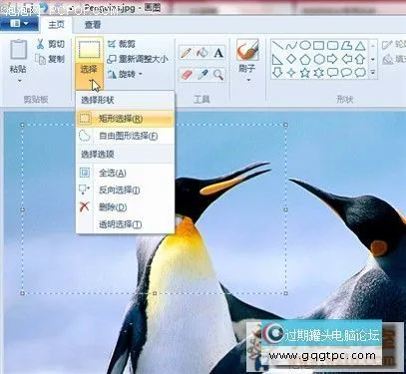
Task: Choose the Up arrow shape
Action: pos(360,59)
